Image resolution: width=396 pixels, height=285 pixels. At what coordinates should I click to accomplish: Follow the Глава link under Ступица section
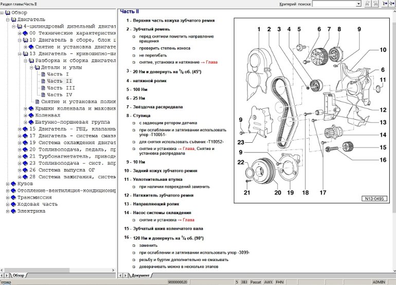(188, 149)
